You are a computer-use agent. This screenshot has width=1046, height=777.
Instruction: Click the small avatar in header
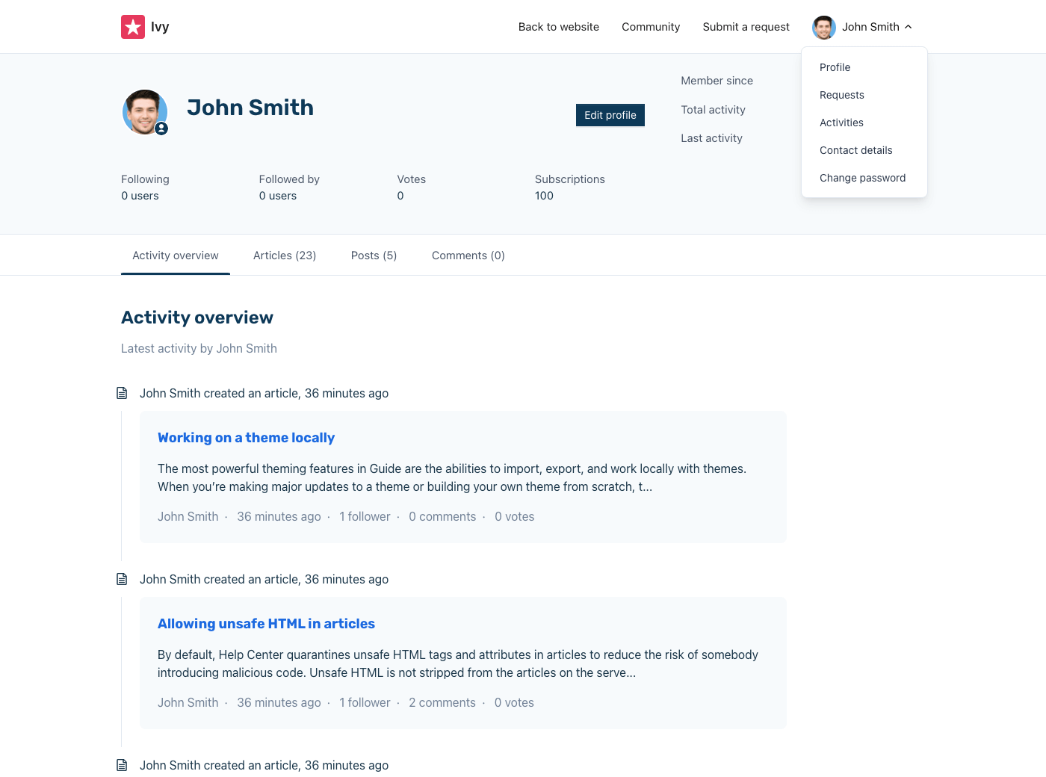click(x=823, y=27)
